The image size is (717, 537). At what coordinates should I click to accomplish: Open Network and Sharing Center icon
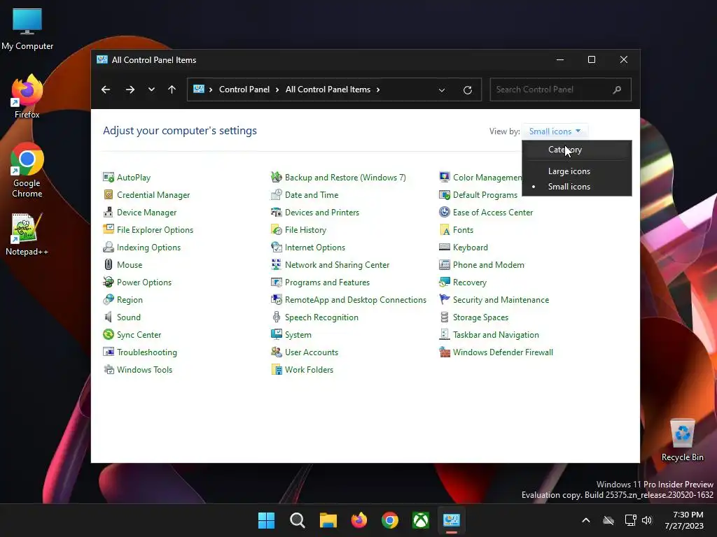[x=276, y=264]
